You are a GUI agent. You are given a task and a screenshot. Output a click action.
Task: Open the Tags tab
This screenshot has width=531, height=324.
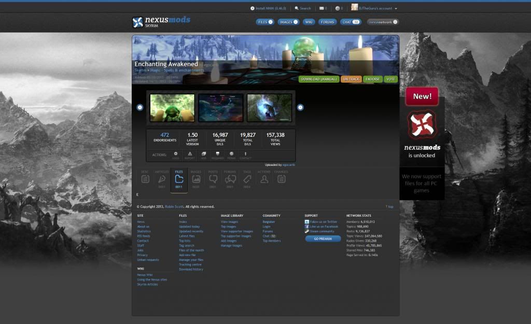tap(247, 179)
